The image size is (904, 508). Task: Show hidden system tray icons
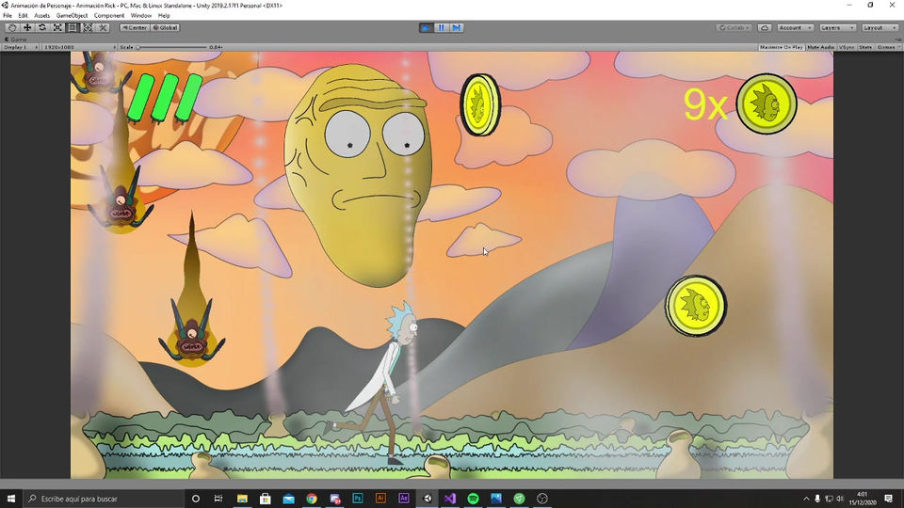click(806, 499)
